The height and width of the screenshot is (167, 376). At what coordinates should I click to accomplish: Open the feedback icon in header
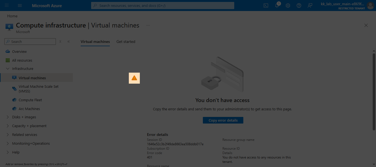310,6
